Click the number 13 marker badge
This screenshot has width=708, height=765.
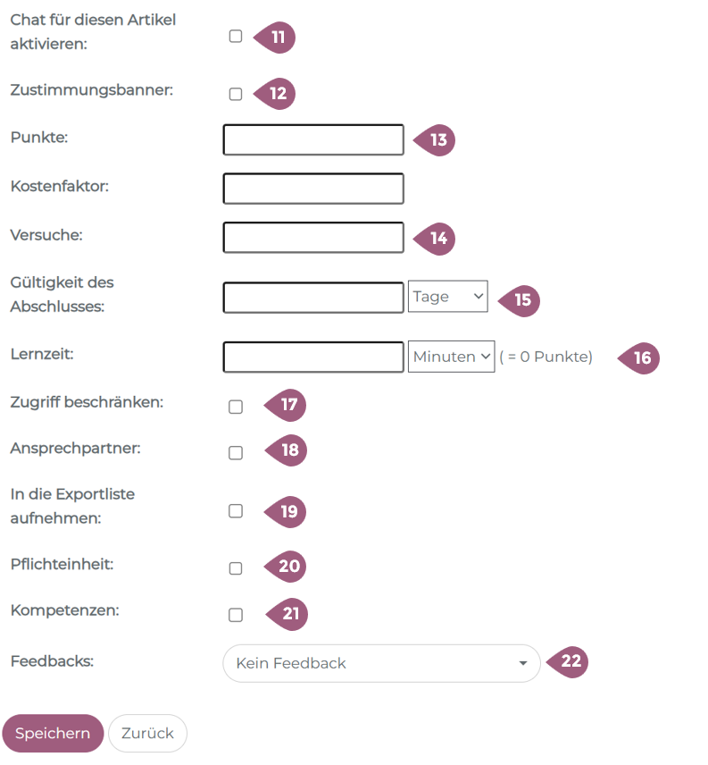point(437,140)
